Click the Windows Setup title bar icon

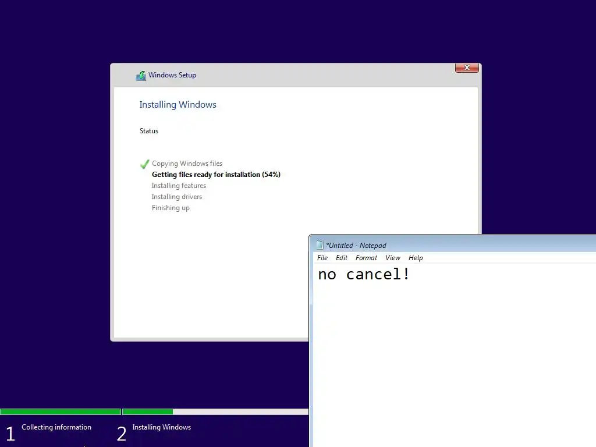[x=141, y=76]
